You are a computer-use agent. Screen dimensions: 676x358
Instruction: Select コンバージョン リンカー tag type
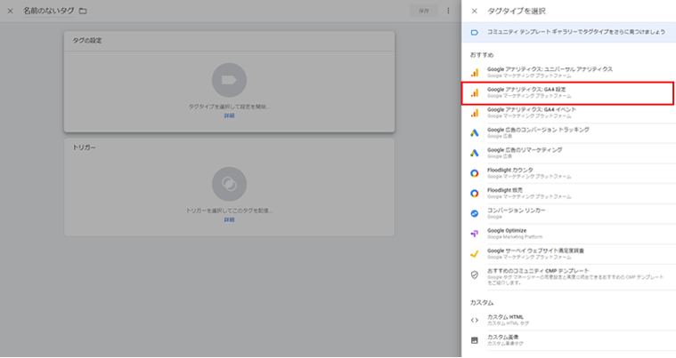pyautogui.click(x=568, y=213)
